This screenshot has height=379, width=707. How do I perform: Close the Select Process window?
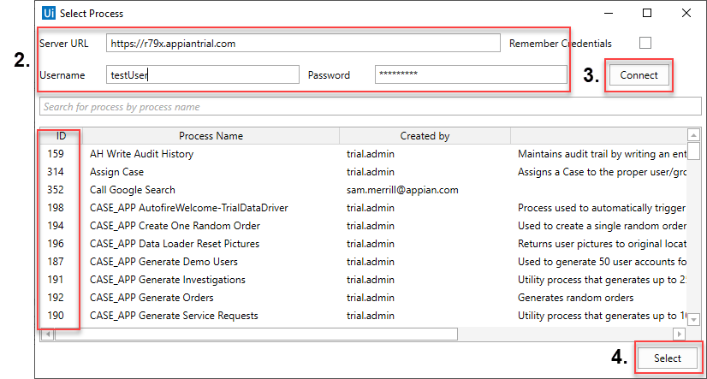click(x=686, y=13)
